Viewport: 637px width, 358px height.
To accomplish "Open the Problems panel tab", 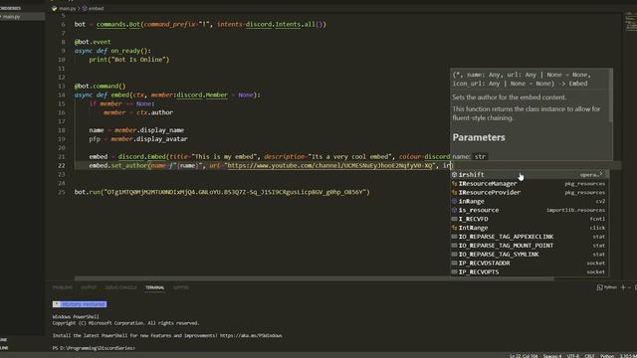I will (62, 287).
